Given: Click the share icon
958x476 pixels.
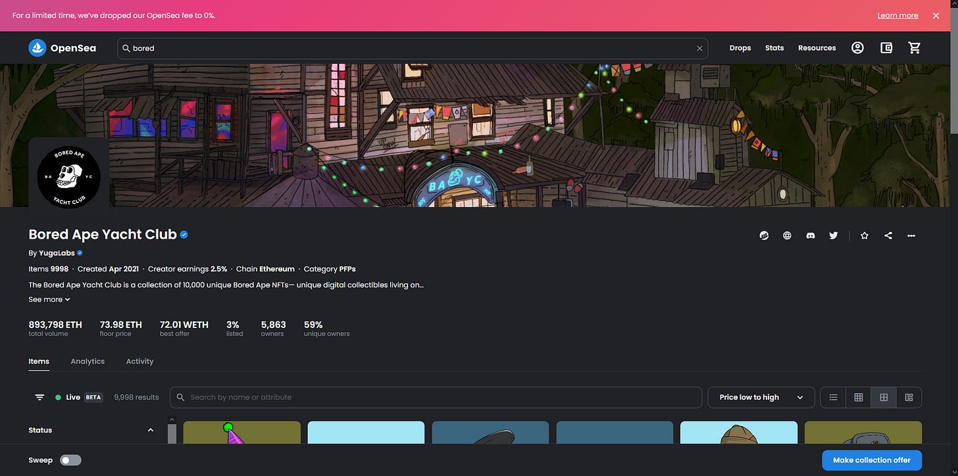Looking at the screenshot, I should pyautogui.click(x=888, y=235).
